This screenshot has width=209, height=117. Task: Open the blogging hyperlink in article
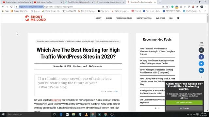(x=56, y=100)
